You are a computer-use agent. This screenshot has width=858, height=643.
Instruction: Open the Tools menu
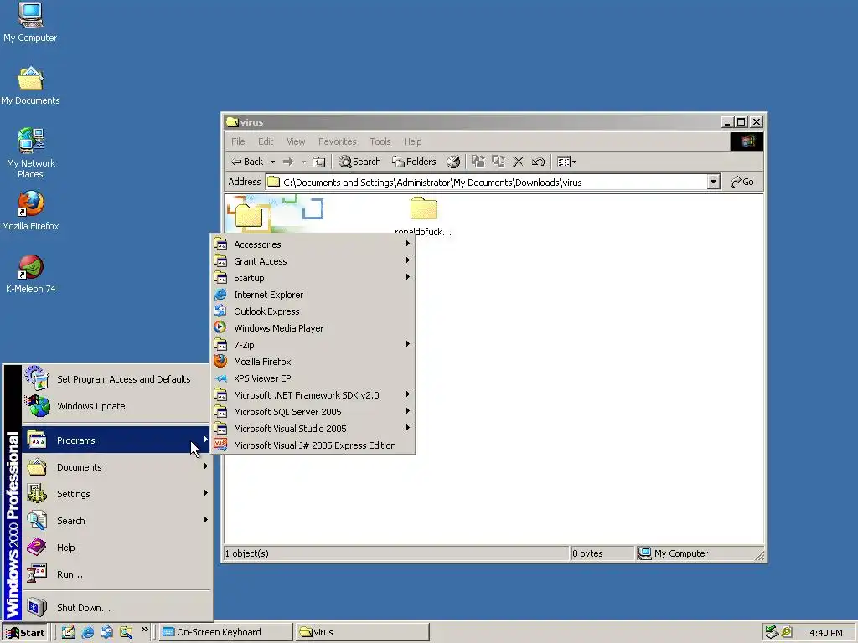click(x=380, y=141)
